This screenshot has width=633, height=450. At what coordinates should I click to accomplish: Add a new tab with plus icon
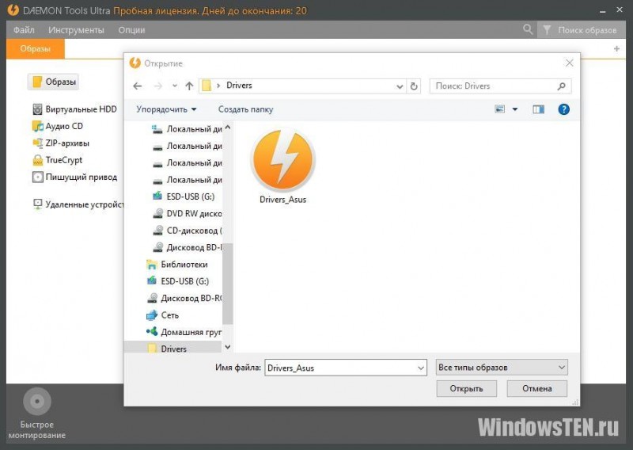point(616,48)
